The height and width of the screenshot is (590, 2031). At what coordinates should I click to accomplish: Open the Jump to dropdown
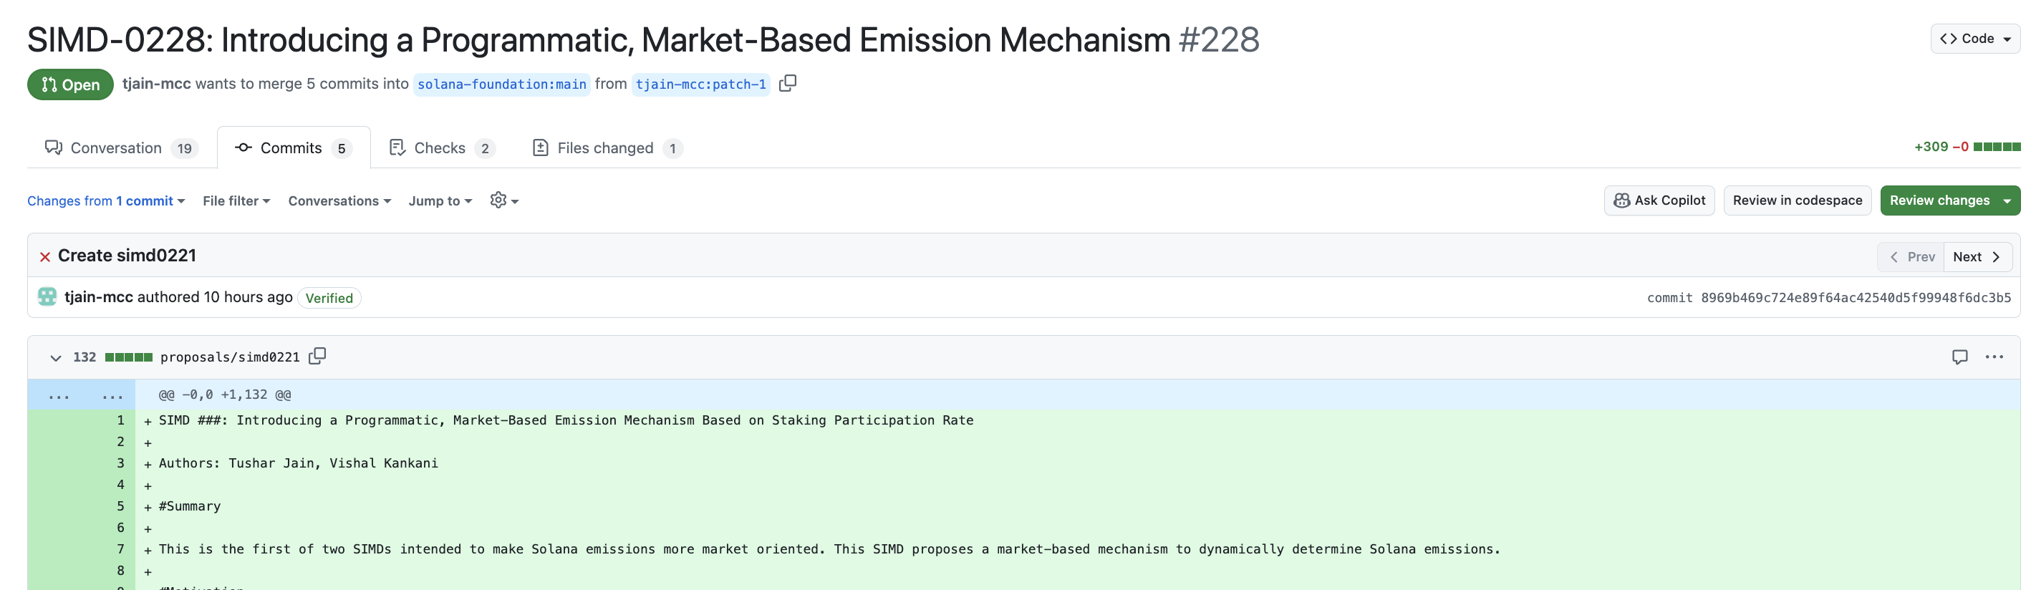click(439, 201)
